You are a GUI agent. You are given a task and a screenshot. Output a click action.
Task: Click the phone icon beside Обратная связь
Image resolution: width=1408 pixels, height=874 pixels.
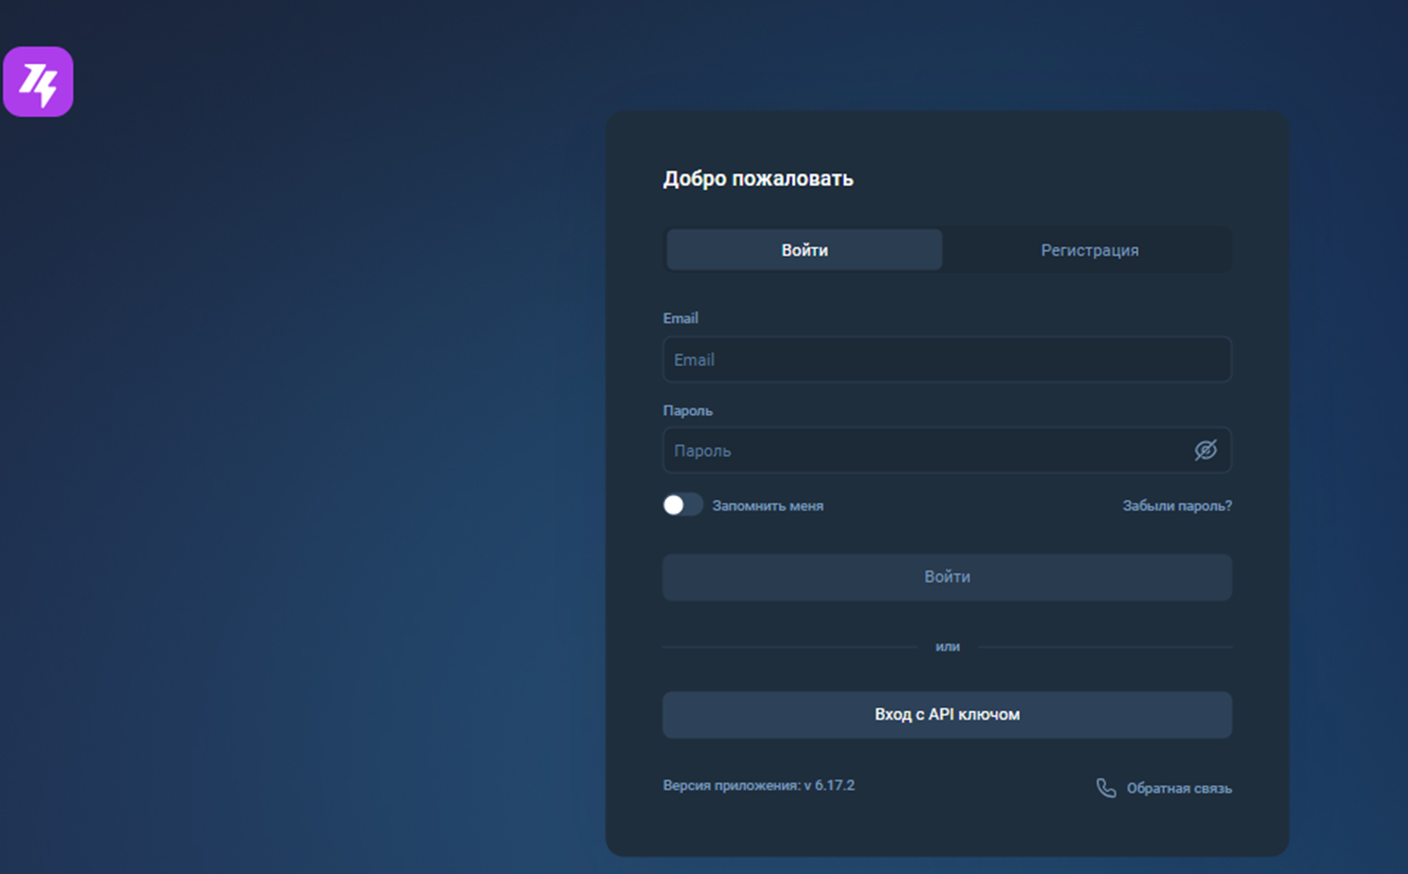(x=1106, y=788)
